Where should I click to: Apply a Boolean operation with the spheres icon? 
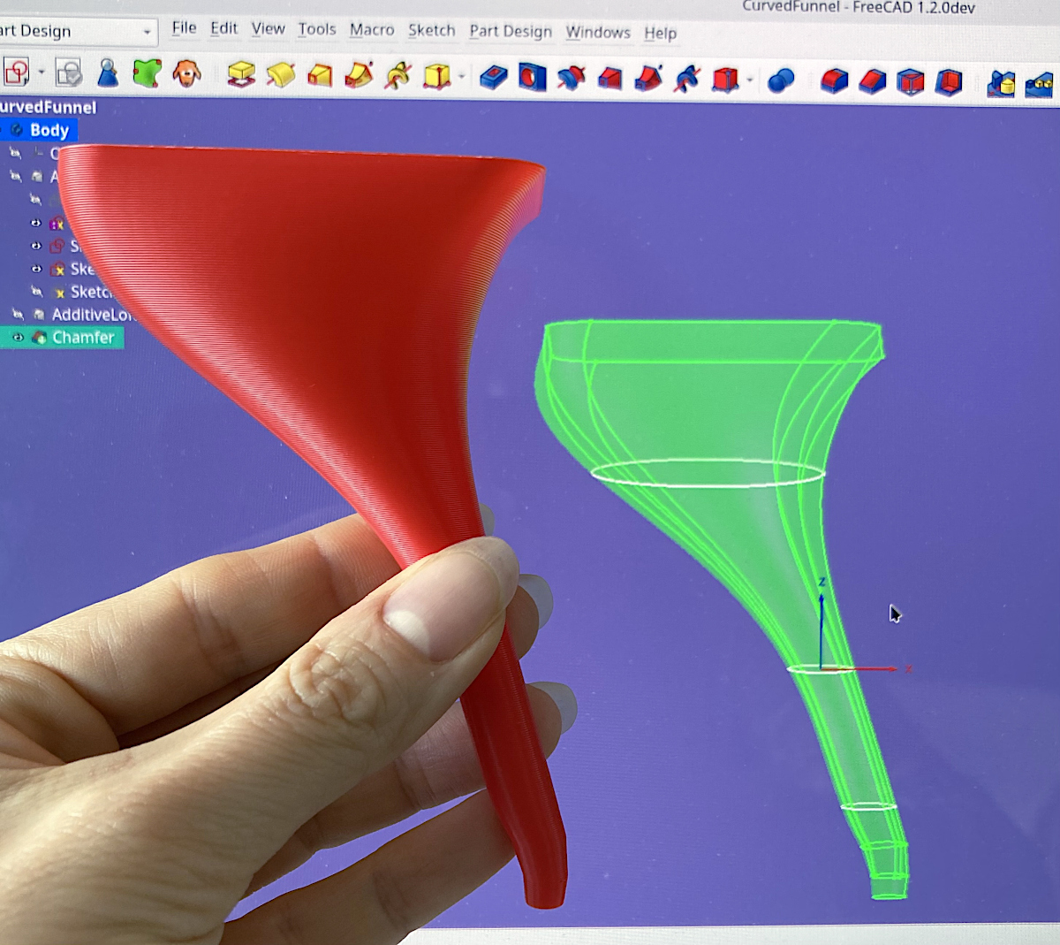click(x=781, y=81)
